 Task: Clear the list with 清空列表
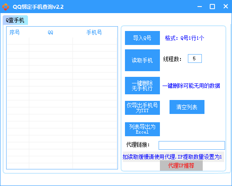coord(187,107)
